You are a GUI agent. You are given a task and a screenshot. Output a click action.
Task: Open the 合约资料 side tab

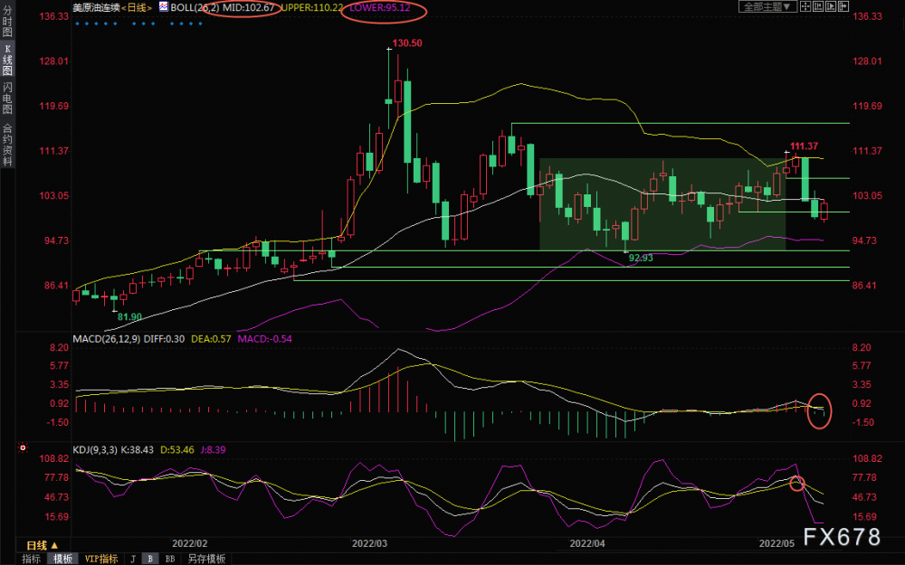pos(7,145)
